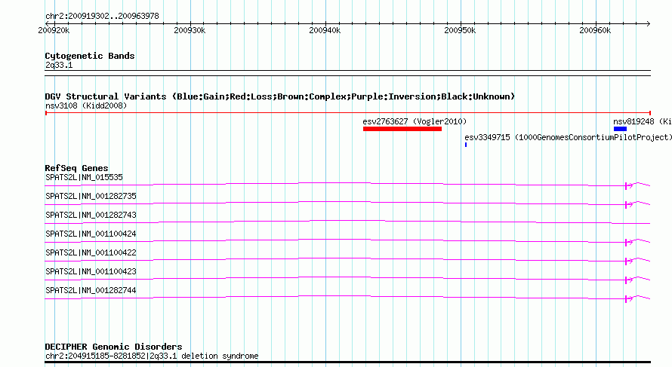Screen dimensions: 672x367
Task: Click the chr2:200919302..200963978 coordinate label
Action: (x=102, y=16)
